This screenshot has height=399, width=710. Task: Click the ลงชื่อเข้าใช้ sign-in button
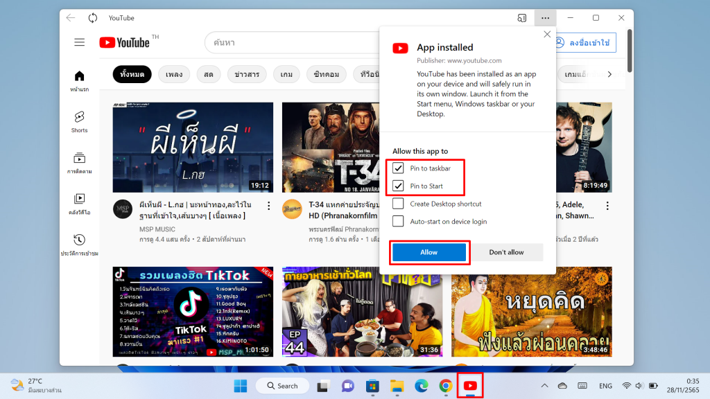(585, 42)
